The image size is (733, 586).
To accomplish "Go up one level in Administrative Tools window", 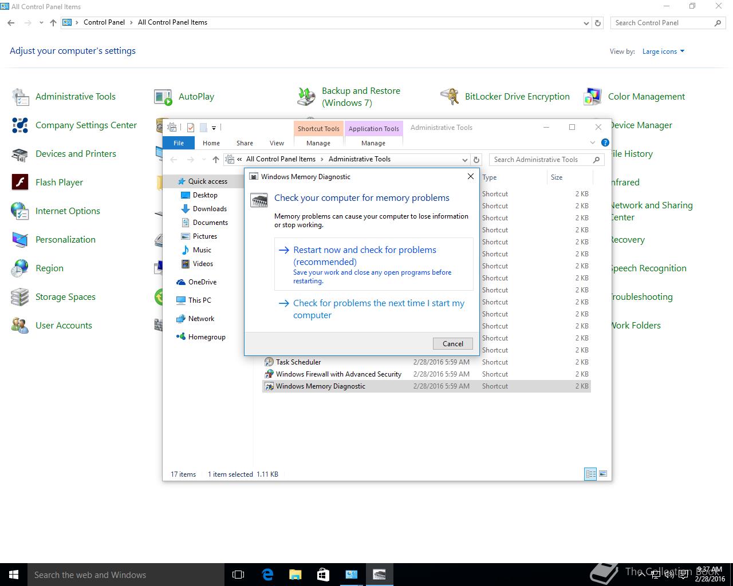I will (x=216, y=160).
